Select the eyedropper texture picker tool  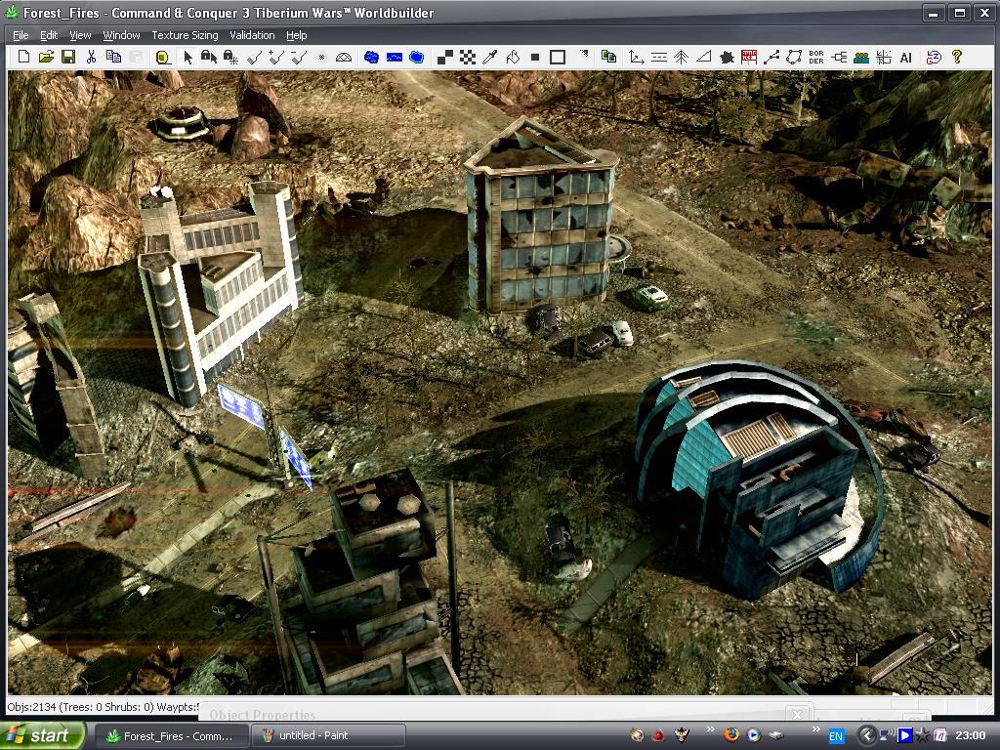490,58
